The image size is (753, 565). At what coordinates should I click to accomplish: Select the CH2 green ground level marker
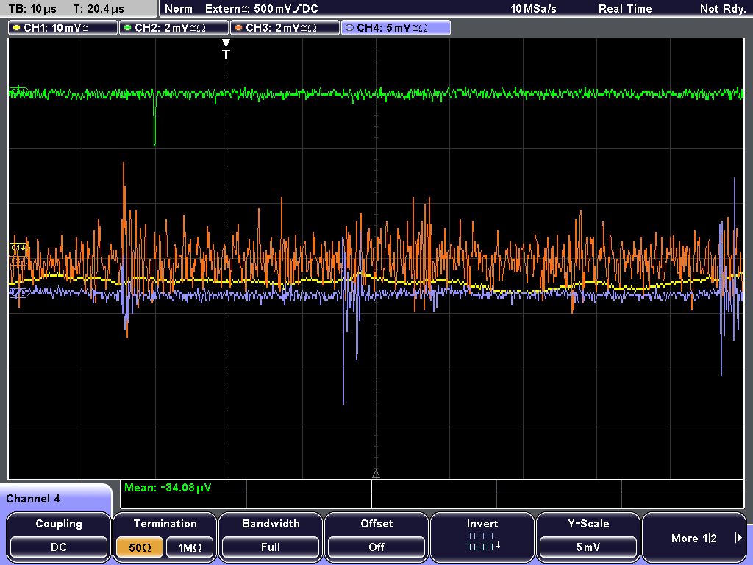pos(18,91)
